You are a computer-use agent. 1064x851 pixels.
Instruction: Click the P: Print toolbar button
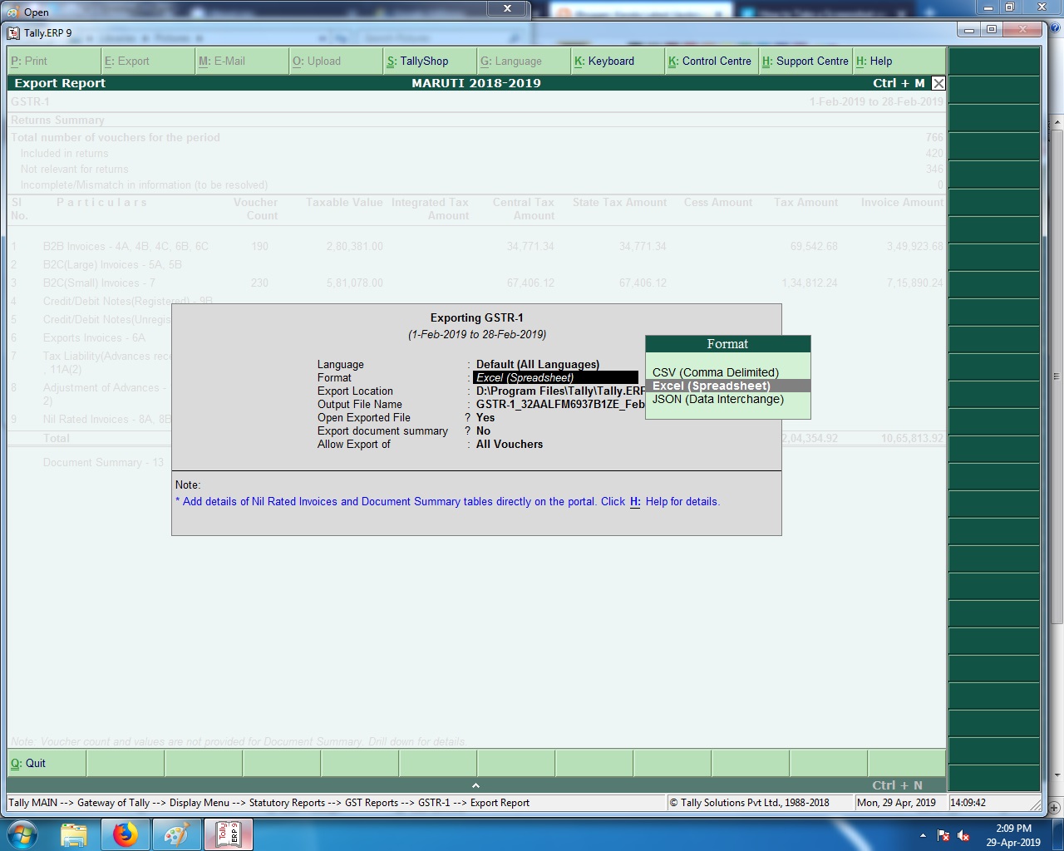(54, 61)
